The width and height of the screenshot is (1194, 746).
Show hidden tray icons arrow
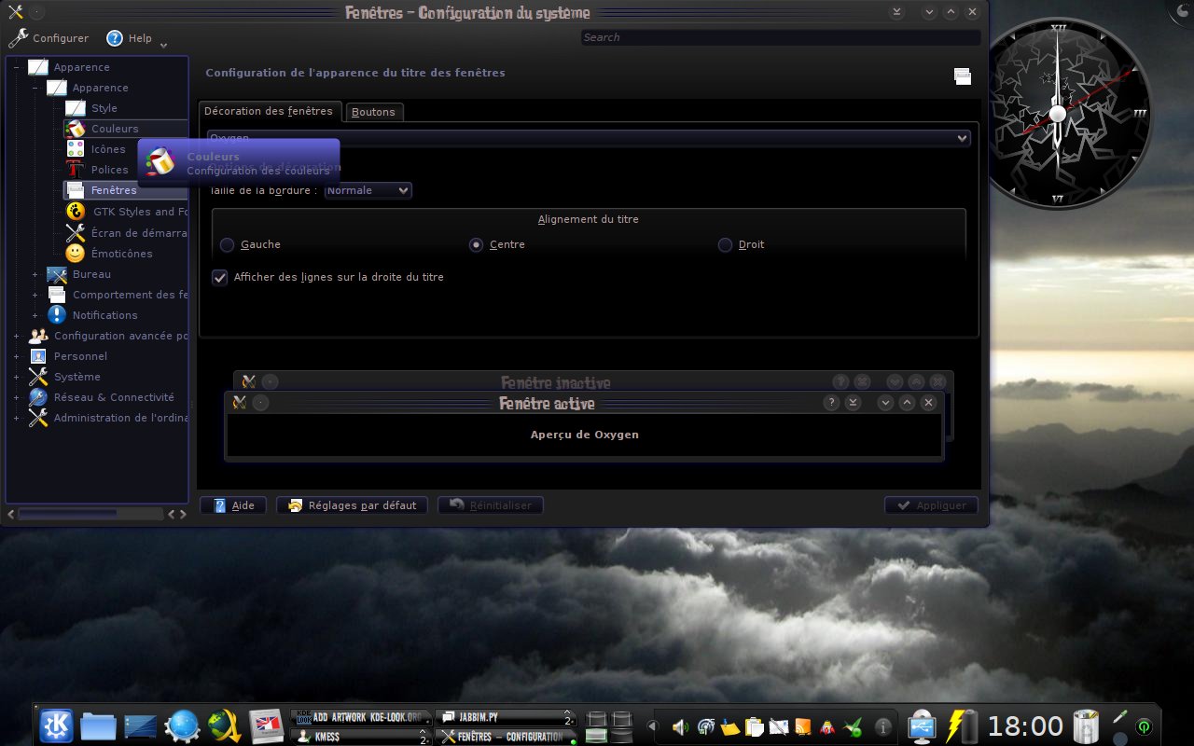(x=651, y=727)
